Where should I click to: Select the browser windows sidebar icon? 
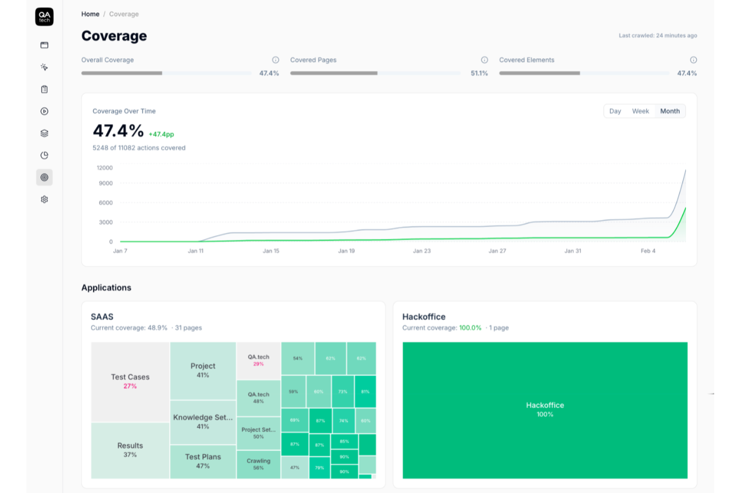[44, 45]
